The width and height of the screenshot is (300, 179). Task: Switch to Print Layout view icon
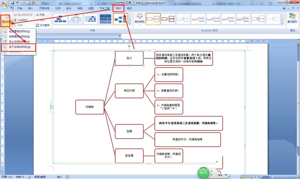[x=243, y=177]
